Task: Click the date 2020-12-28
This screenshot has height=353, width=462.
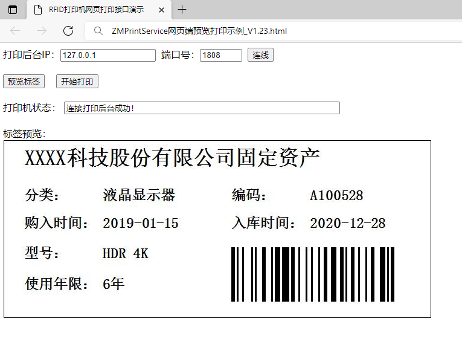Action: click(x=348, y=223)
